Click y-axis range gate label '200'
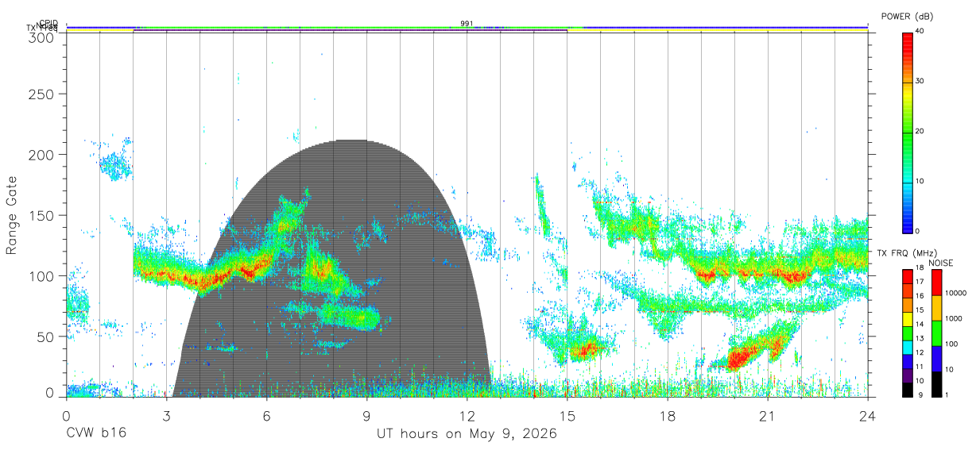This screenshot has height=450, width=976. [x=41, y=155]
